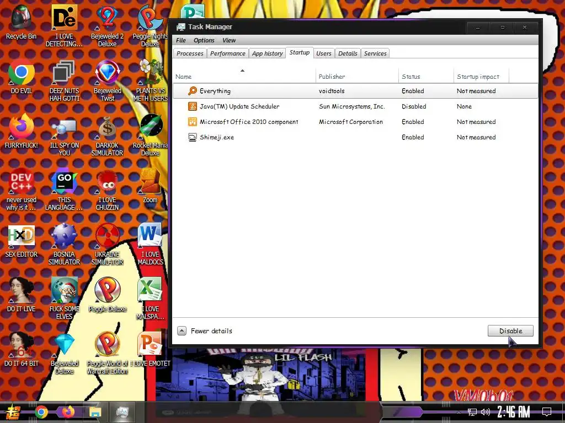
Task: Click the 2:46 AM taskbar clock
Action: 514,412
